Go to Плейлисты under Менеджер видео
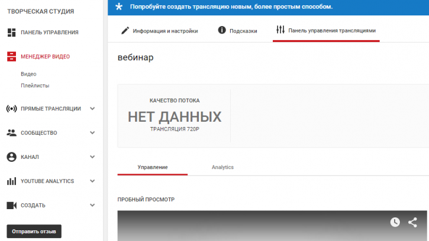 point(35,86)
